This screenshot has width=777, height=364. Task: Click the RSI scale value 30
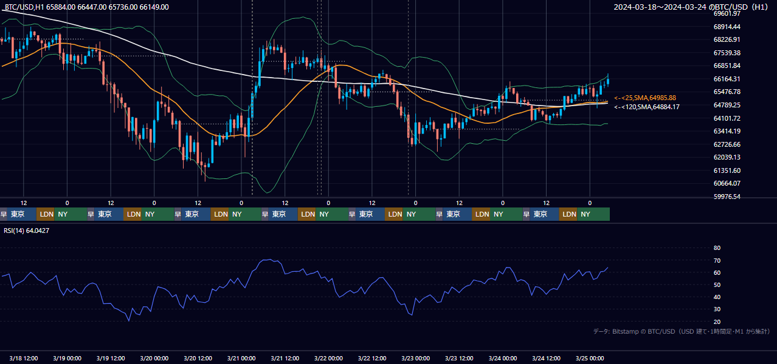click(717, 309)
